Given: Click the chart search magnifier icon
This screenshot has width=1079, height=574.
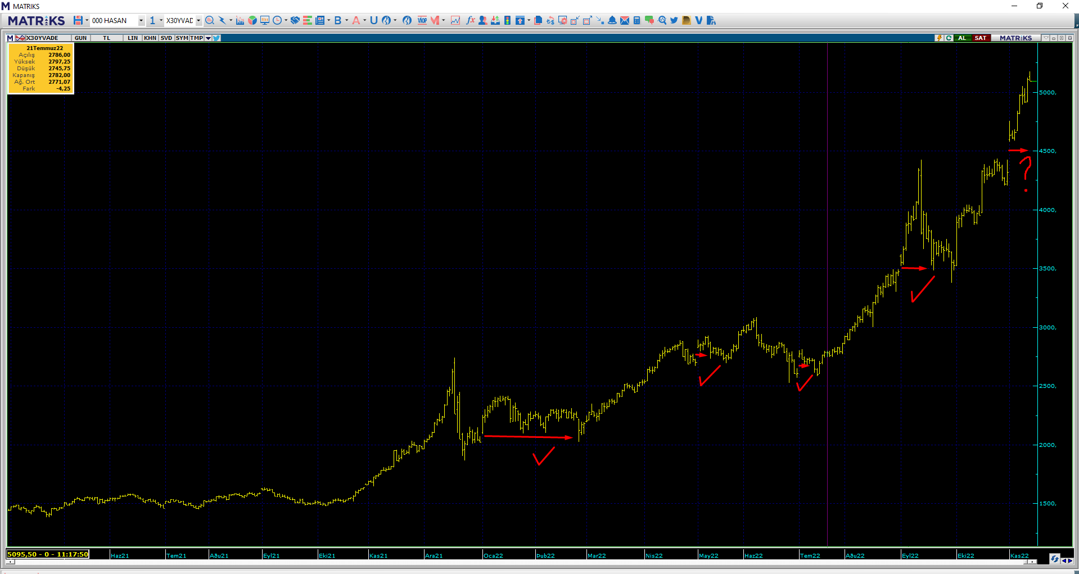Looking at the screenshot, I should 210,20.
